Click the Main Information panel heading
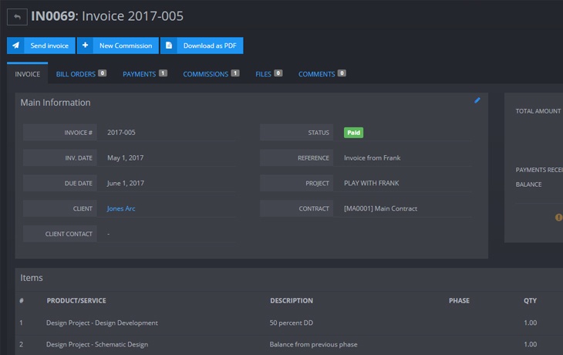Image resolution: width=563 pixels, height=355 pixels. [x=56, y=103]
